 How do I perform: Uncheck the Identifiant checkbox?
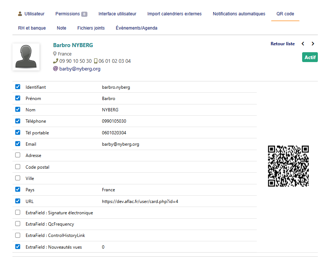click(x=17, y=87)
